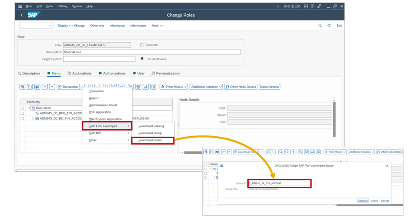This screenshot has height=218, width=418.
Task: Click the print icon in second window's toolbar
Action: 306,152
